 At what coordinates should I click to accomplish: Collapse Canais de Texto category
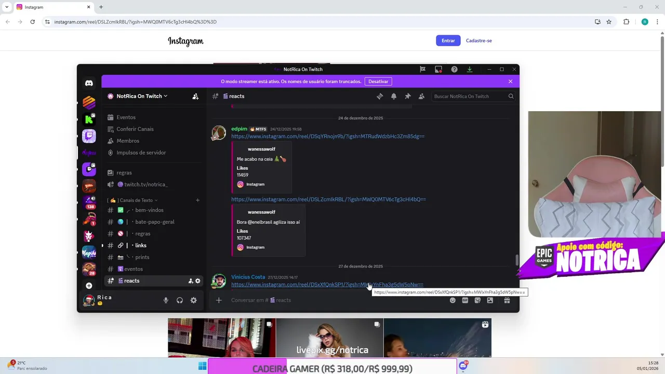click(x=132, y=200)
